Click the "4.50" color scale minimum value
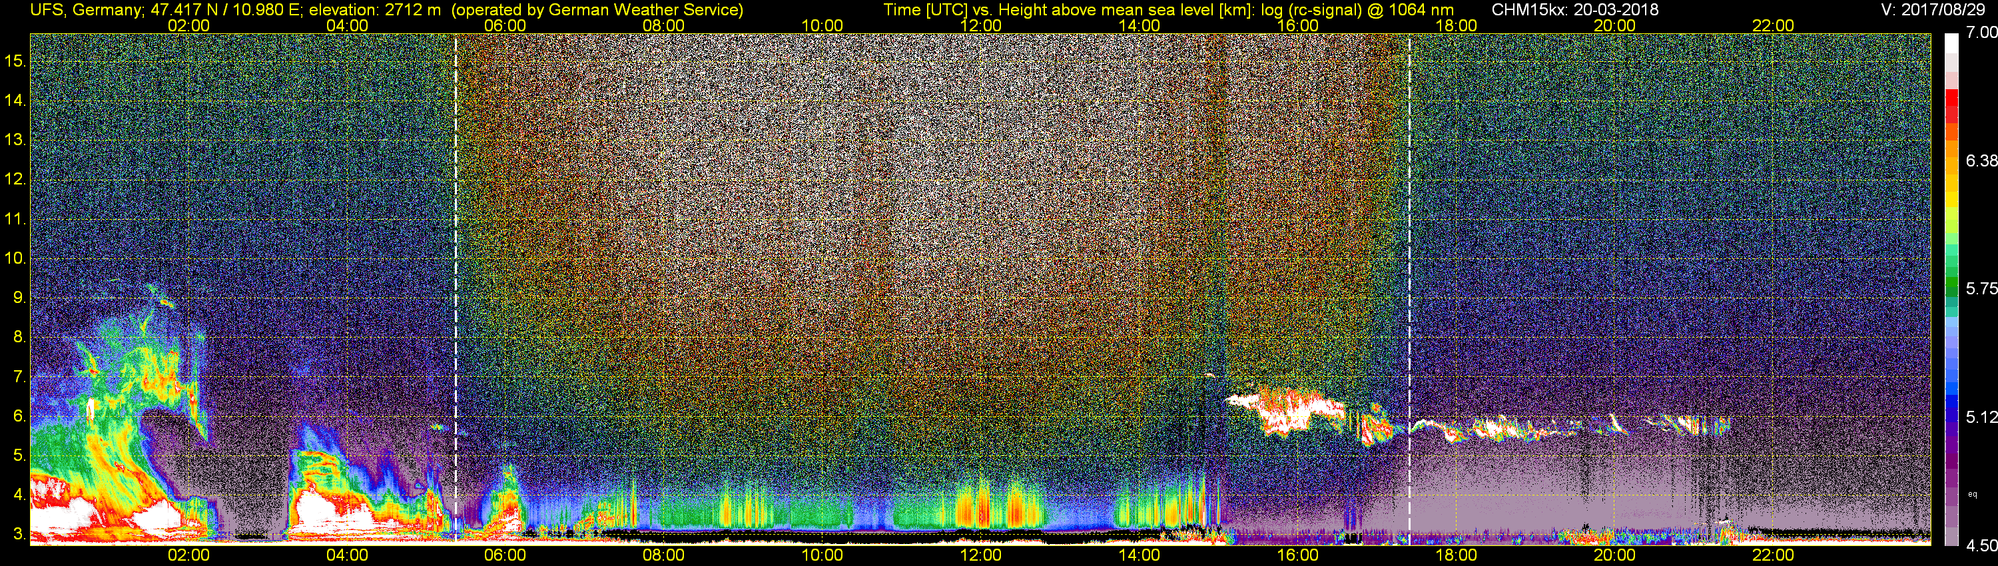The height and width of the screenshot is (566, 1998). (1982, 546)
